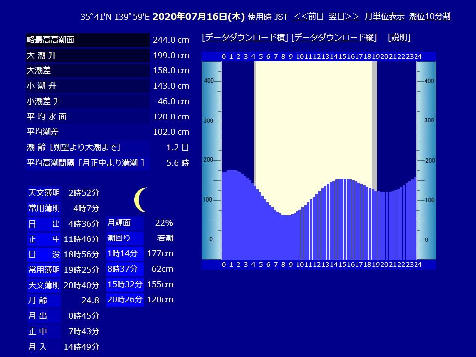Viewport: 476px width, 357px height.
Task: Go to previous day via <<前日 link
Action: click(x=308, y=16)
